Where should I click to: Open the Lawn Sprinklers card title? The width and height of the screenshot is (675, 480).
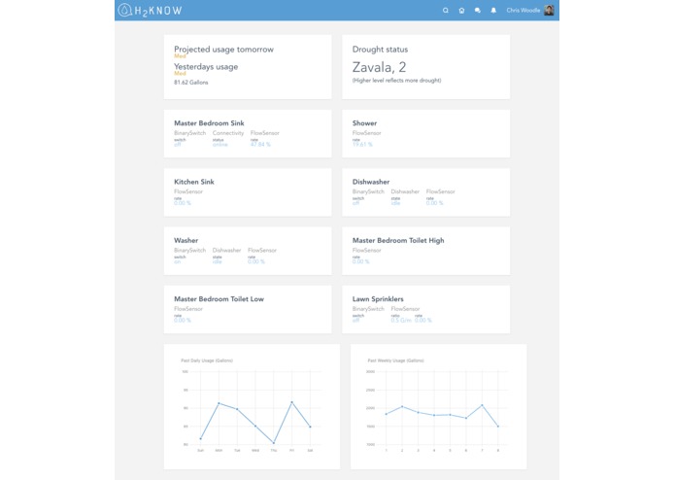[x=378, y=298]
